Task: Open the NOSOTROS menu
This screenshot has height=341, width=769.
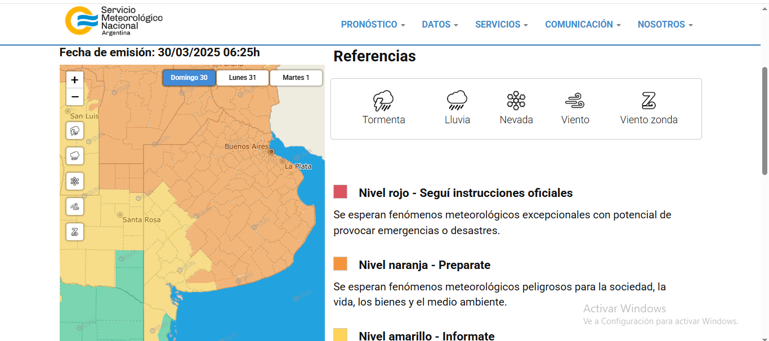Action: [665, 25]
